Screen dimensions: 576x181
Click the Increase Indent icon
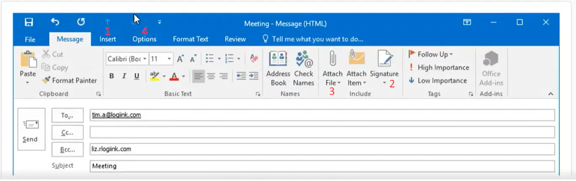[253, 76]
